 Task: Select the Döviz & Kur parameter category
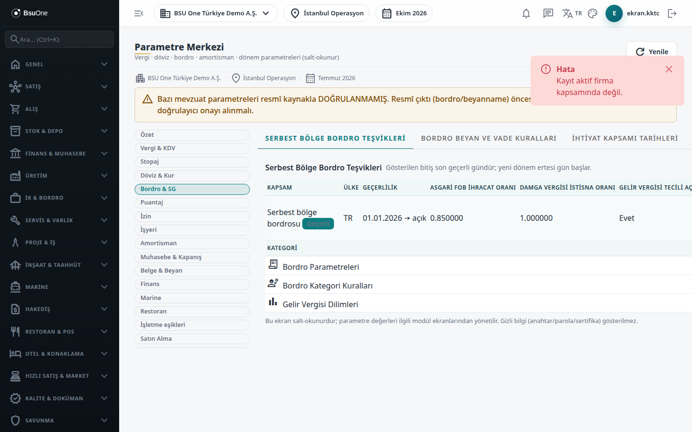pyautogui.click(x=192, y=176)
